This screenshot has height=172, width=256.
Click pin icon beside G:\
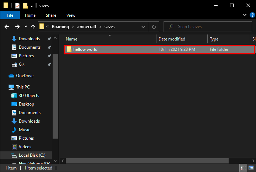click(x=49, y=64)
